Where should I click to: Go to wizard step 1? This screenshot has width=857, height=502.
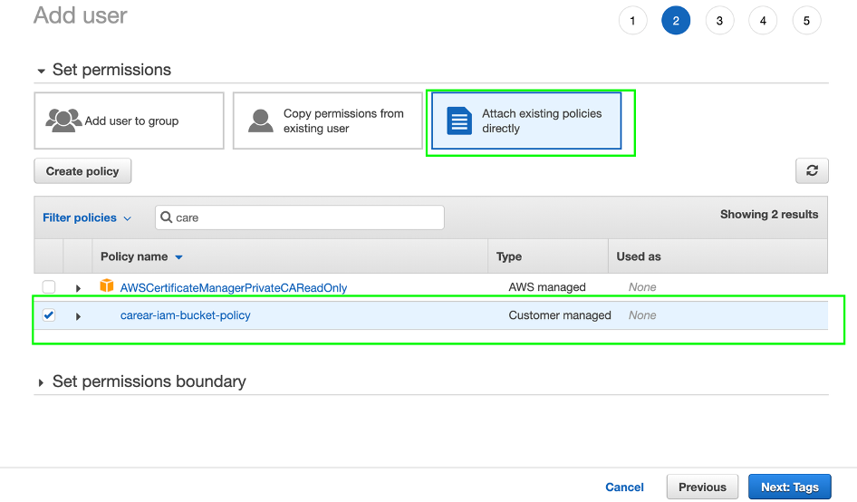coord(633,21)
